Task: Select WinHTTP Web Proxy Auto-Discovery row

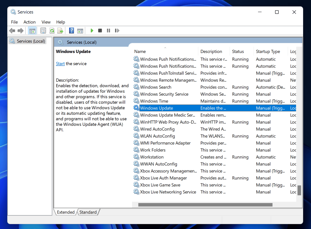Action: click(x=214, y=122)
